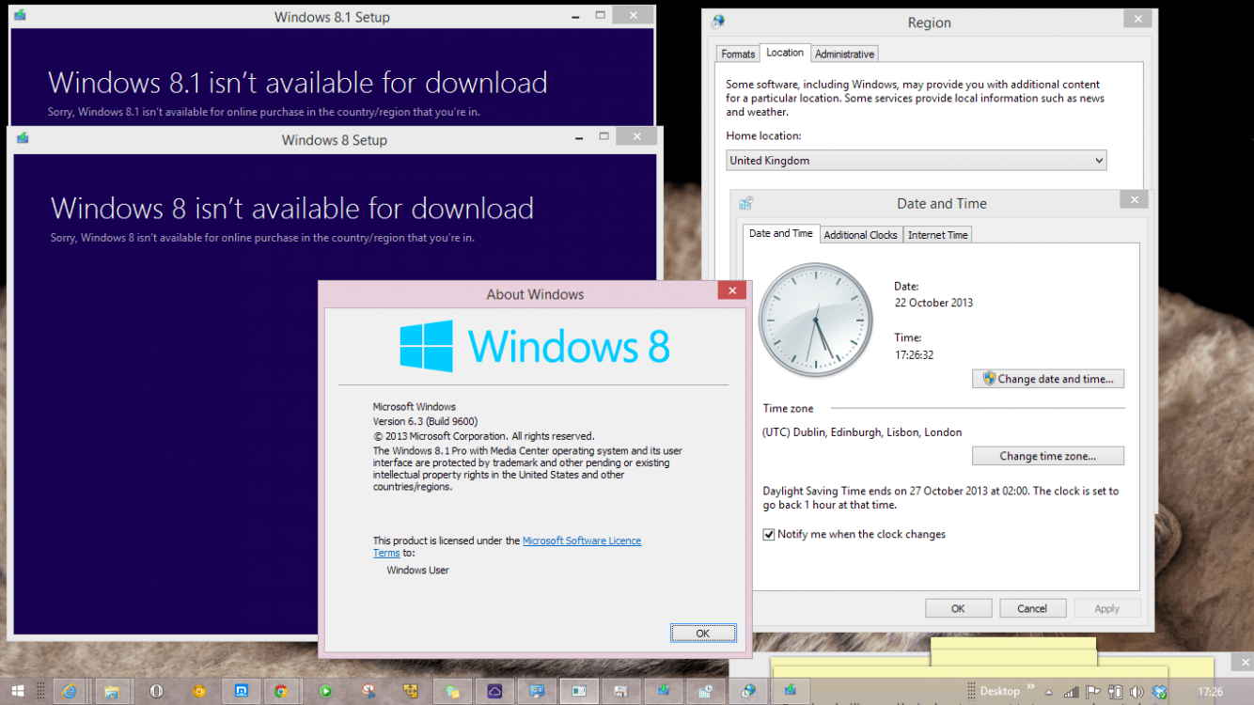Screen dimensions: 1254x705
Task: Open Dropbox from system tray
Action: point(1160,691)
